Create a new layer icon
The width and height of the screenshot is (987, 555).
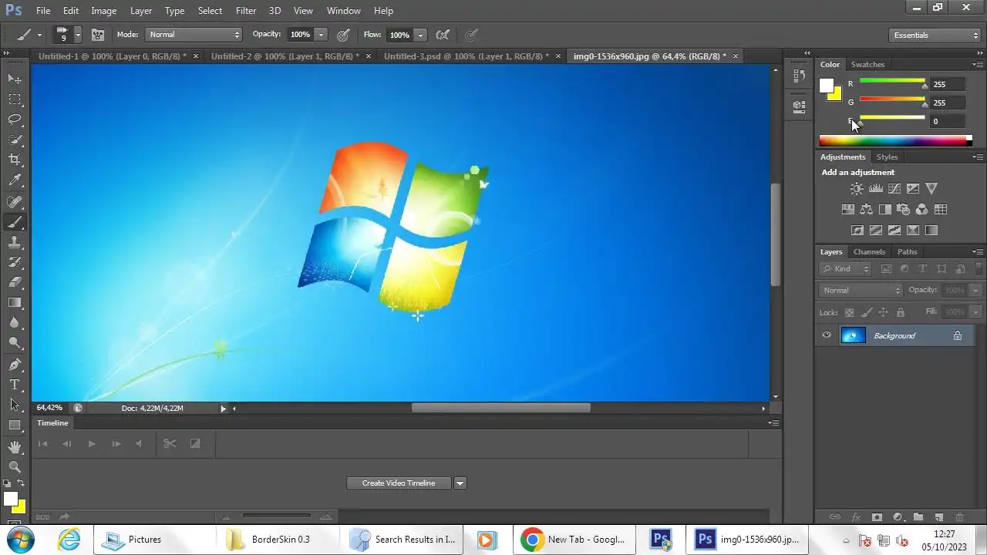(x=938, y=517)
